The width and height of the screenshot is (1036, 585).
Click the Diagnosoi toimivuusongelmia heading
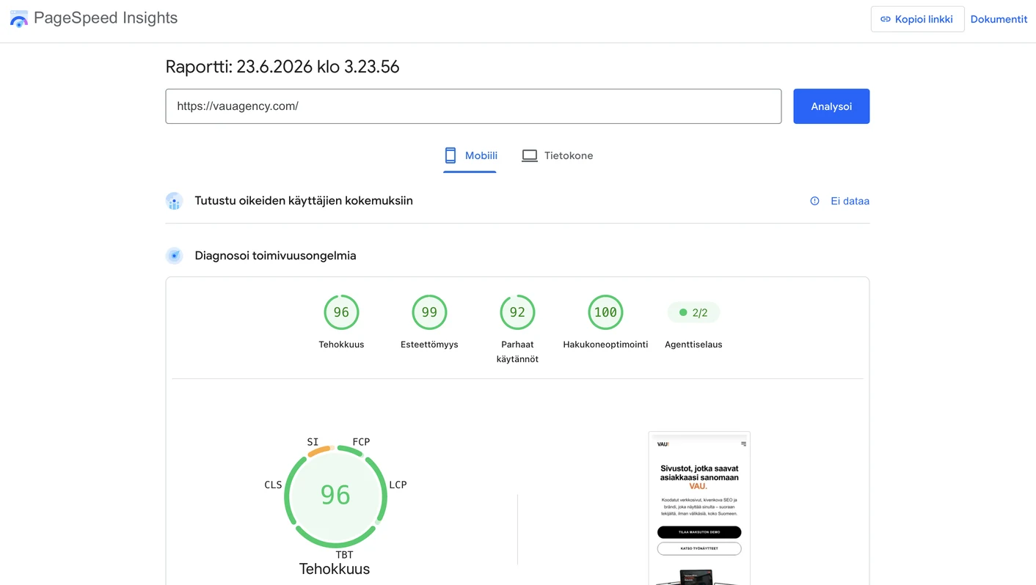click(x=275, y=256)
